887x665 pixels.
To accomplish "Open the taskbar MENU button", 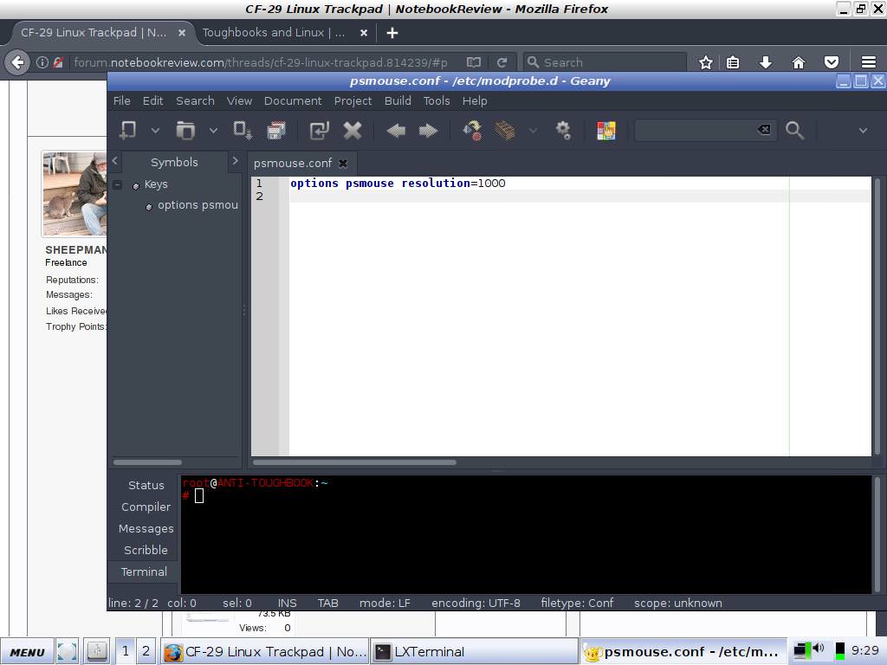I will 27,652.
